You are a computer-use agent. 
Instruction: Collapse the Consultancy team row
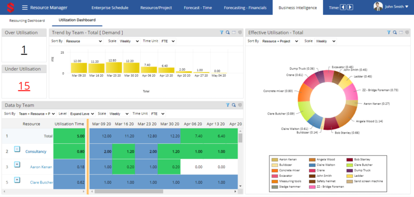click(17, 149)
